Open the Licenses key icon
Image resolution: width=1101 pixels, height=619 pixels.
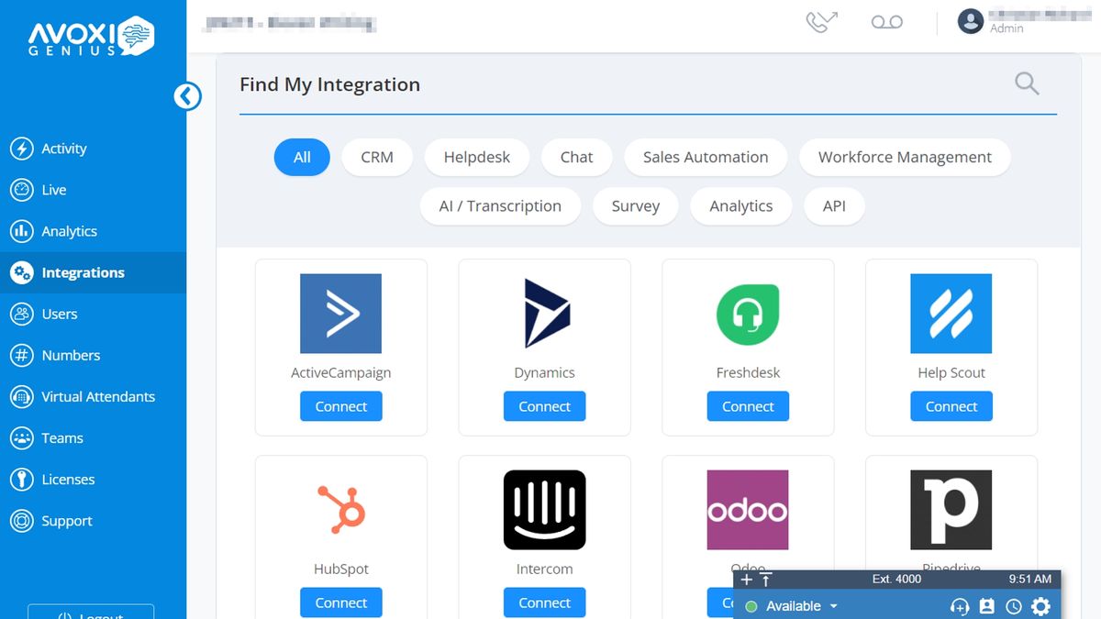coord(21,480)
